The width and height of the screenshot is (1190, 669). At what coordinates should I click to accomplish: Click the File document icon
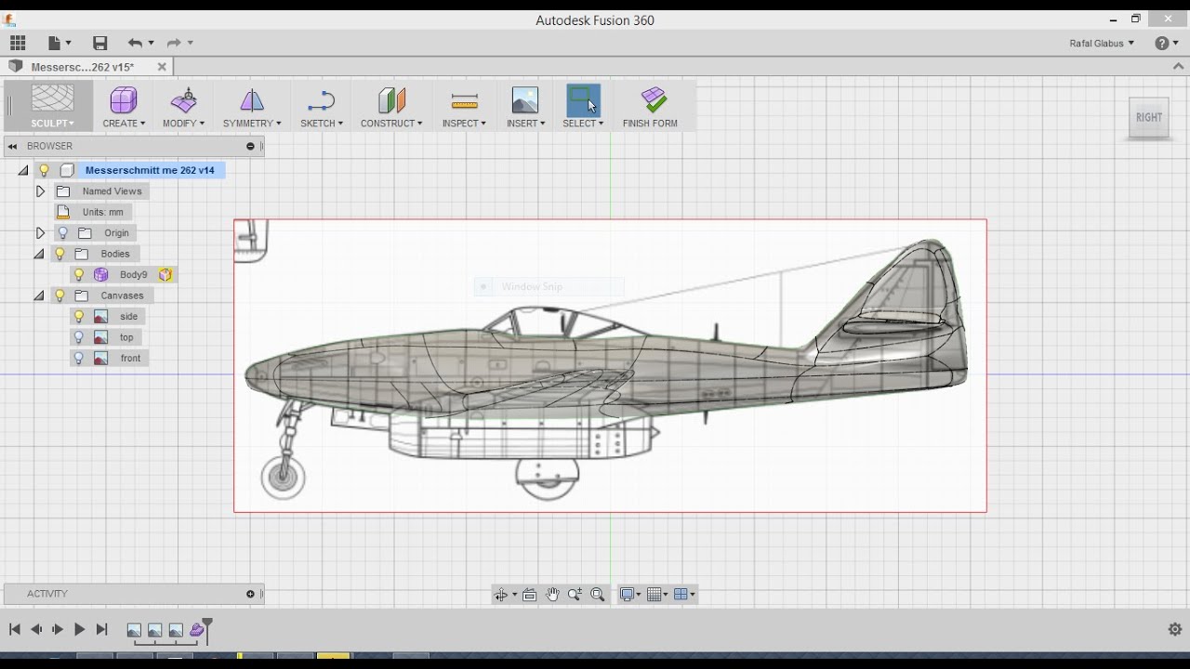(55, 43)
